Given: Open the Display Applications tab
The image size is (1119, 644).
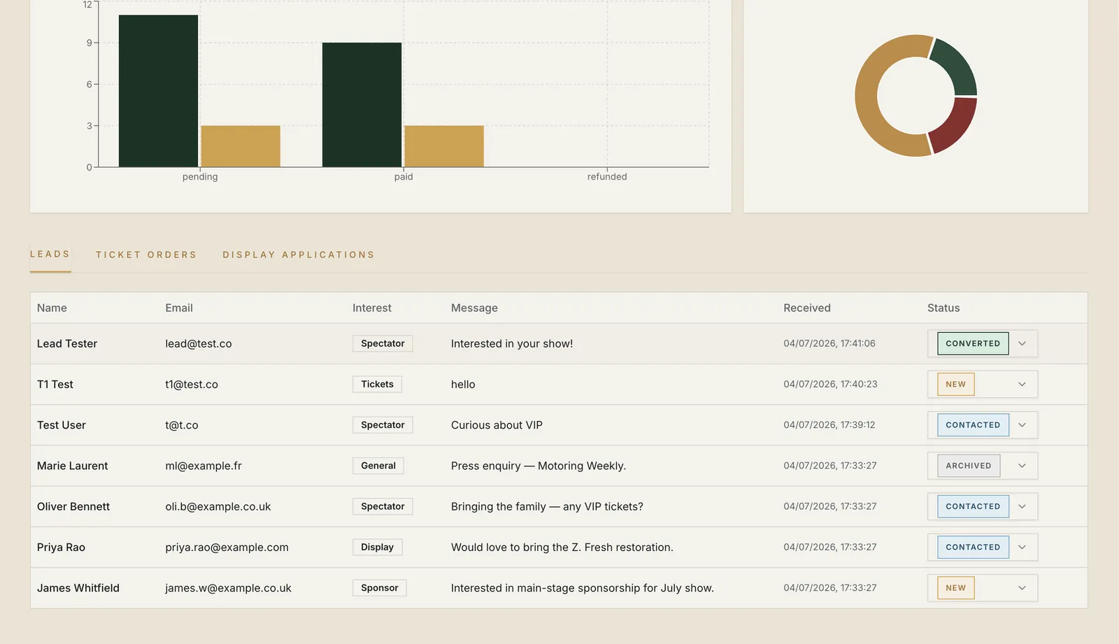Looking at the screenshot, I should tap(299, 255).
